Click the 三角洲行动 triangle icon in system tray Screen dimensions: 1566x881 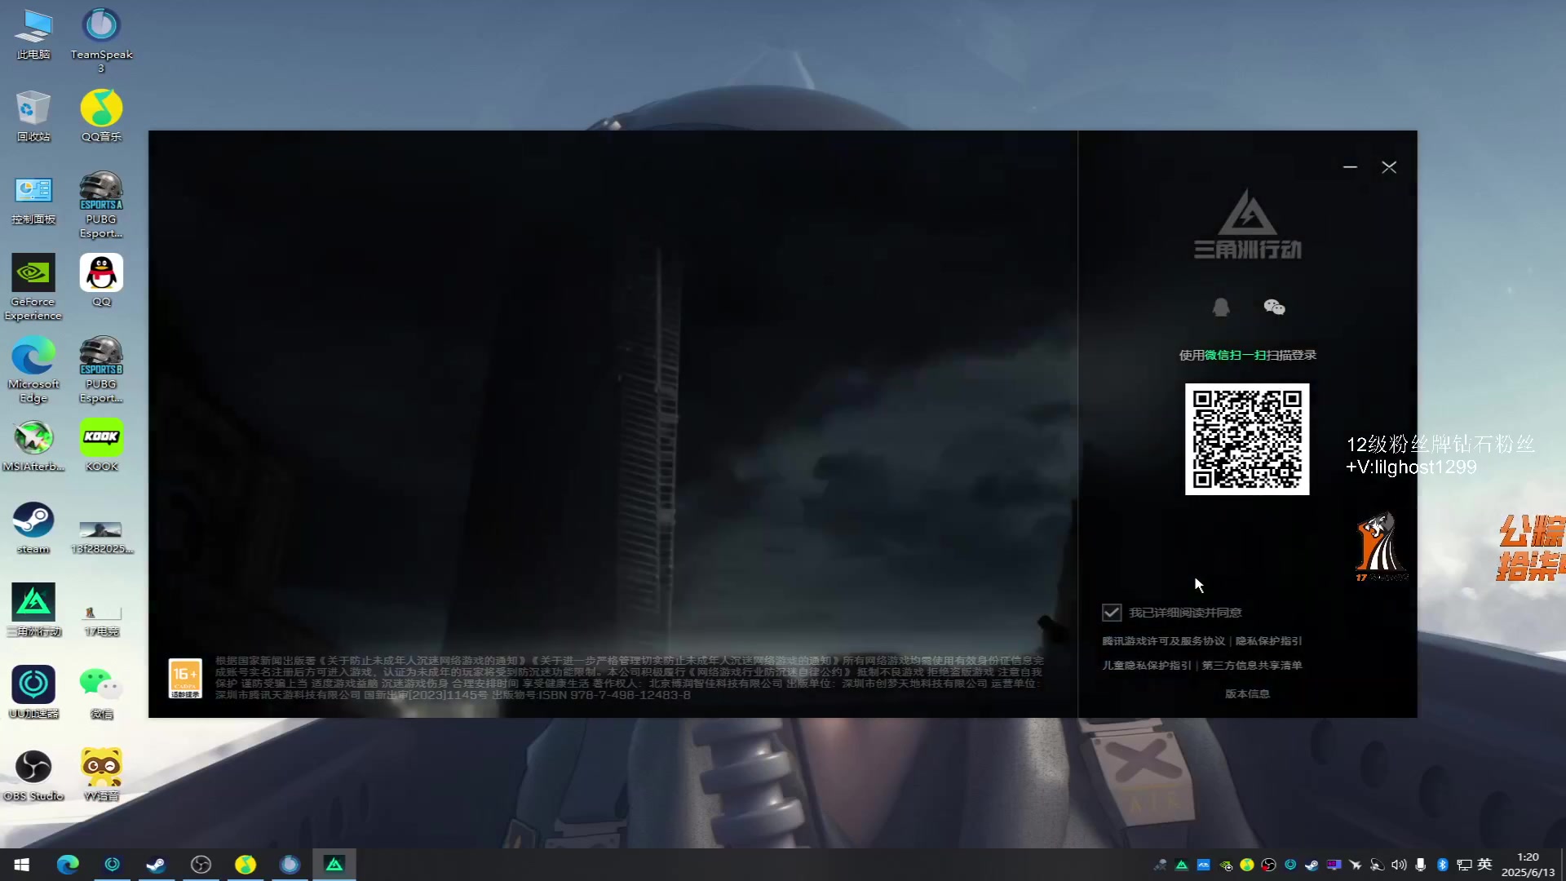click(x=1182, y=865)
